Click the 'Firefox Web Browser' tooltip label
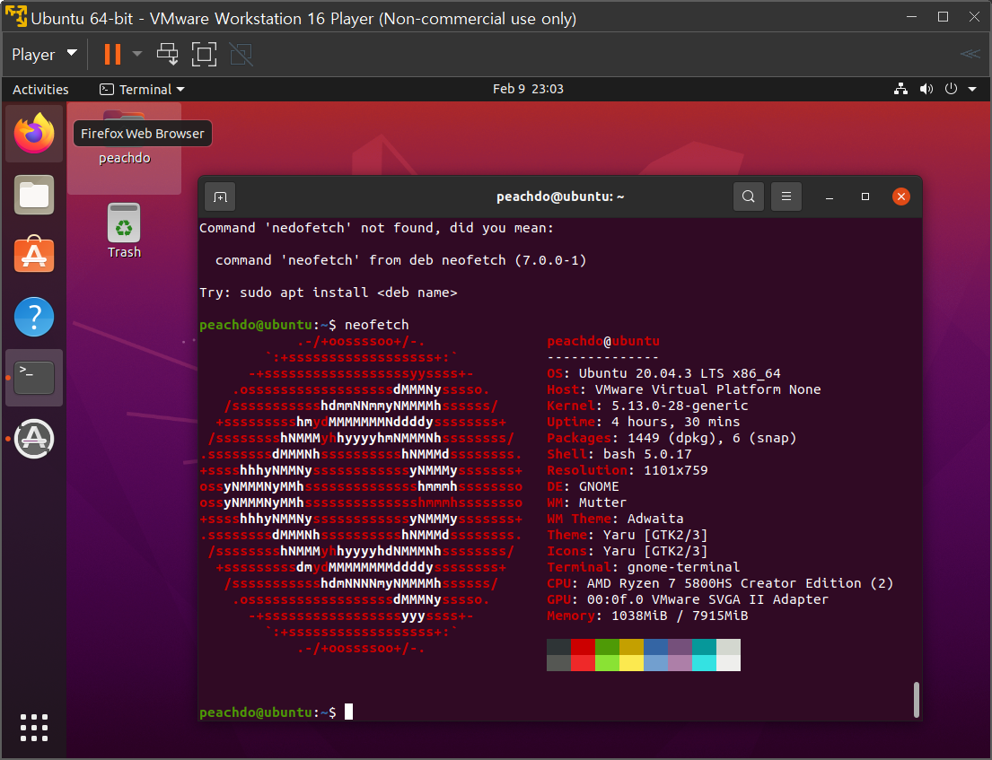Screen dimensions: 992x760 click(143, 134)
